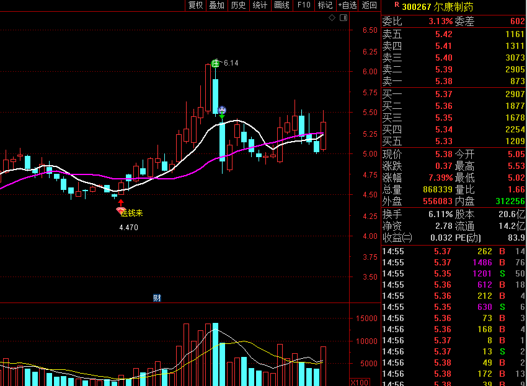The height and width of the screenshot is (386, 527).
Task: Click the 最低 5.02 low price
Action: coord(516,178)
